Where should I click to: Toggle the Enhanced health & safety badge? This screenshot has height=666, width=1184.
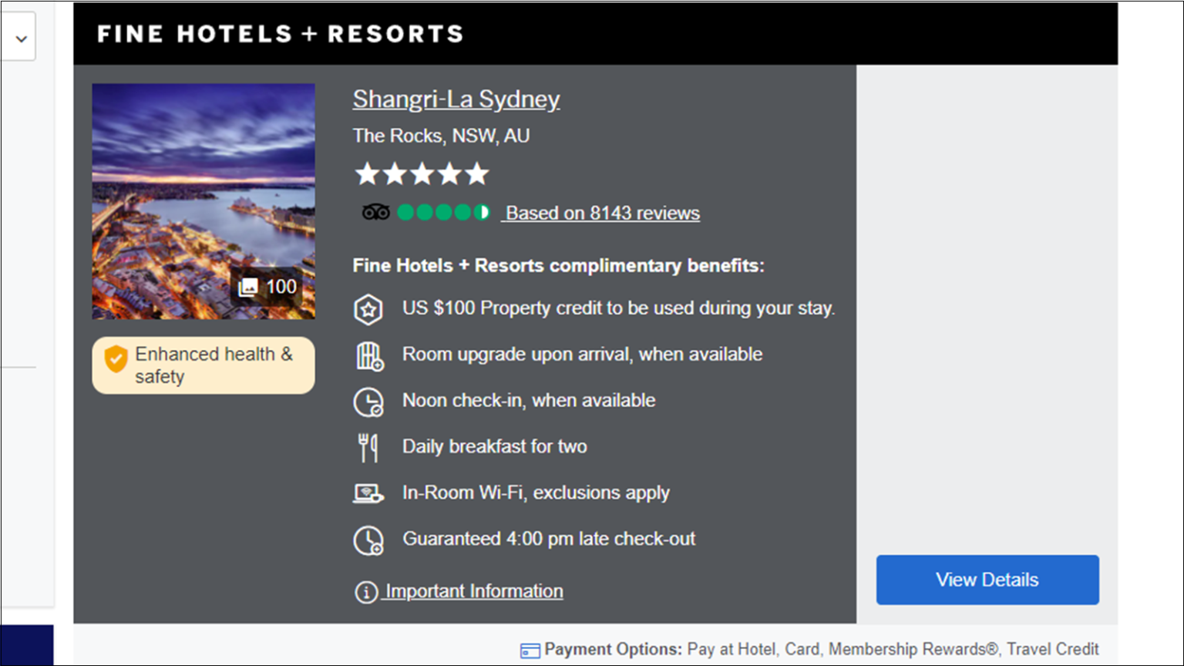(203, 365)
